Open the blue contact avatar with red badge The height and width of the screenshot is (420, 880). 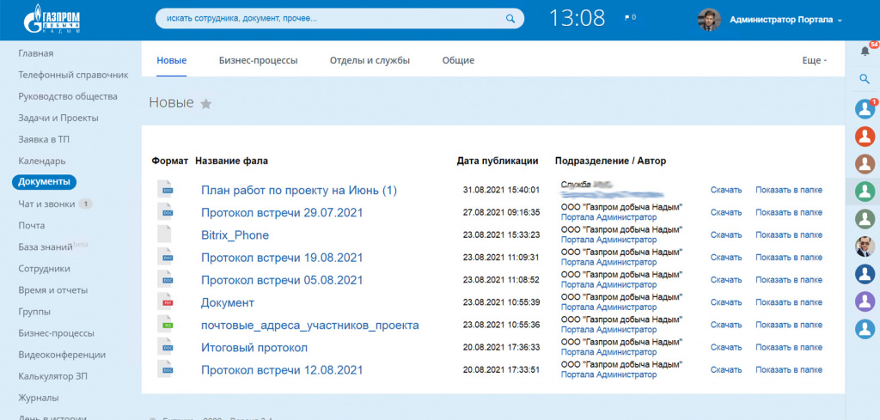865,109
